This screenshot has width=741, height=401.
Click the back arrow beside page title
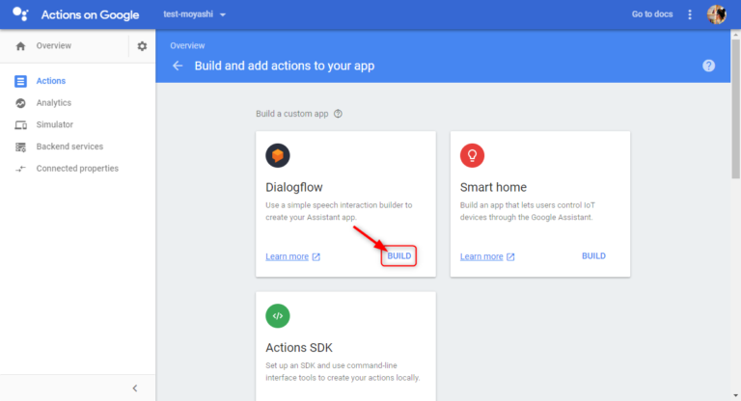click(177, 66)
